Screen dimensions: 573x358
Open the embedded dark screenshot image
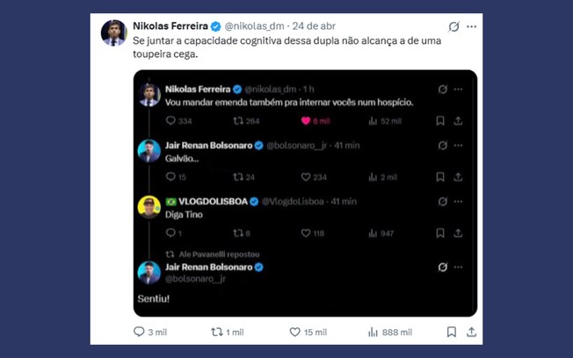pos(308,193)
